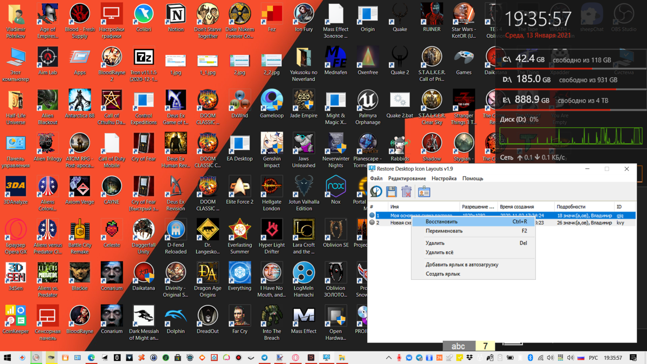Image resolution: width=647 pixels, height=364 pixels.
Task: Launch Mednafen desktop icon
Action: point(335,60)
